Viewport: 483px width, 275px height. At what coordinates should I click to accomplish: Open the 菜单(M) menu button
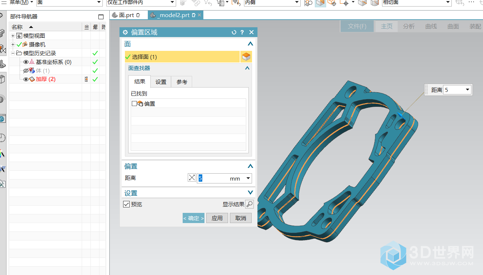(x=21, y=2)
